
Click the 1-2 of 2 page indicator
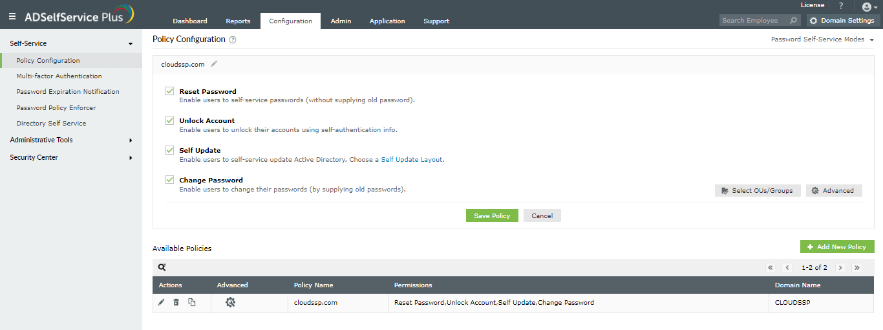pyautogui.click(x=814, y=267)
